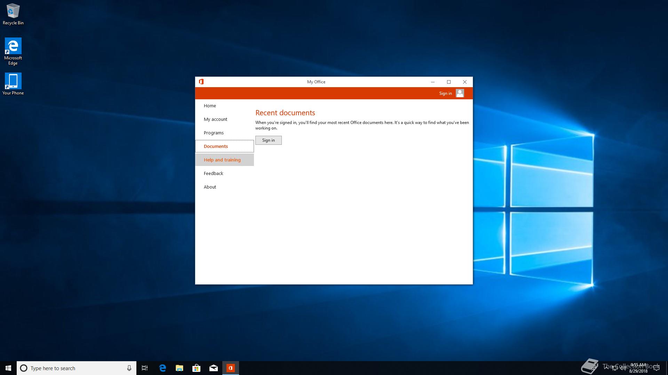Click the volume icon in system tray

point(623,368)
